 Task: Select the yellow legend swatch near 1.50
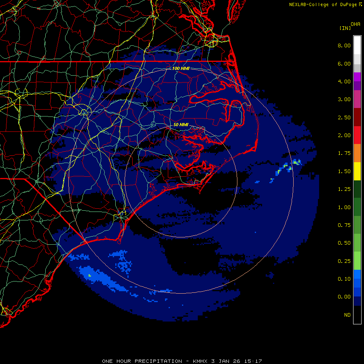(x=357, y=171)
